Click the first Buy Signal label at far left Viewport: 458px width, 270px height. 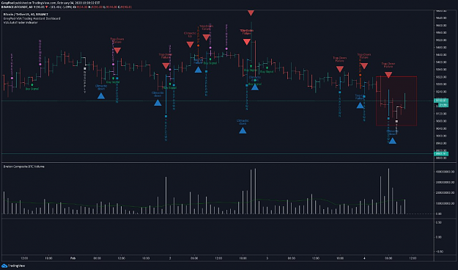point(32,89)
